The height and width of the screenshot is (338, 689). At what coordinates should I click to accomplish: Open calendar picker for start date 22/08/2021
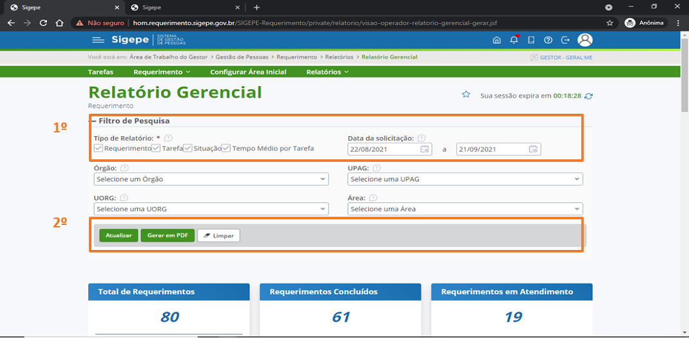coord(424,149)
